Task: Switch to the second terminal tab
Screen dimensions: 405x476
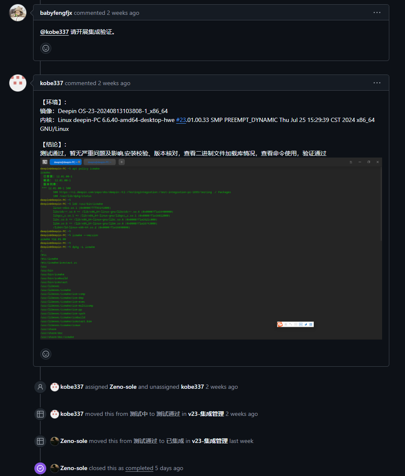Action: (x=100, y=162)
